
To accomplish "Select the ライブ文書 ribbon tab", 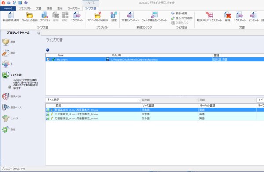I will 91,8.
